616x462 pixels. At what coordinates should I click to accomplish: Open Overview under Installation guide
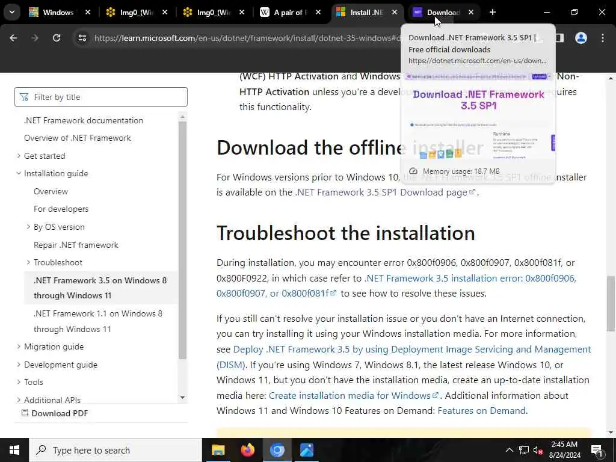coord(51,191)
